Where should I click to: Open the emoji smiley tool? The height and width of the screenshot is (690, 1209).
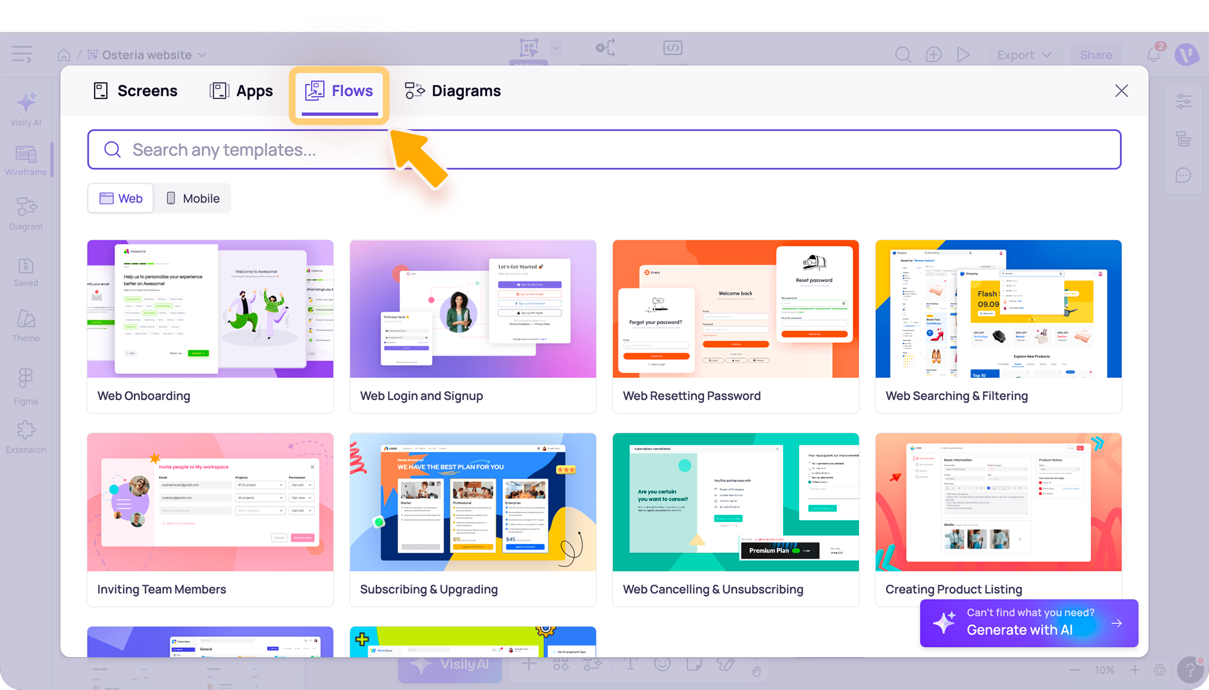[x=662, y=664]
